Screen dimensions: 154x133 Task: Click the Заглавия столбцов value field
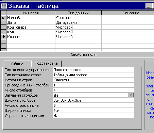click(90, 95)
